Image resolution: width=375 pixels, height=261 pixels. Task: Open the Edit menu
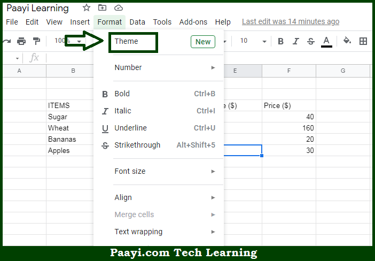pos(32,22)
